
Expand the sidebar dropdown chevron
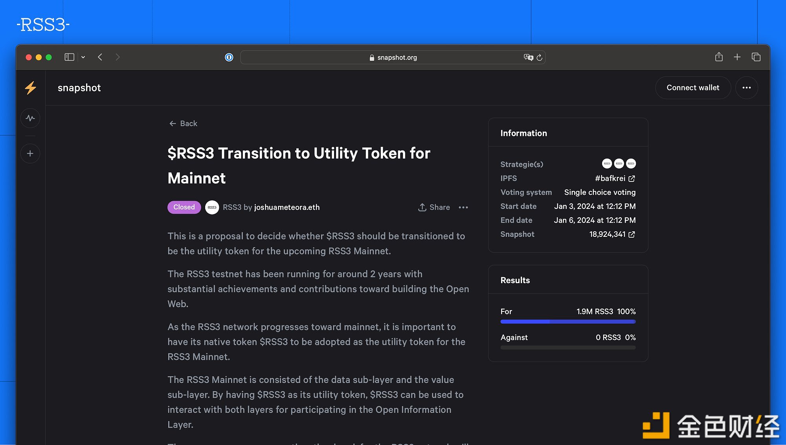coord(83,57)
